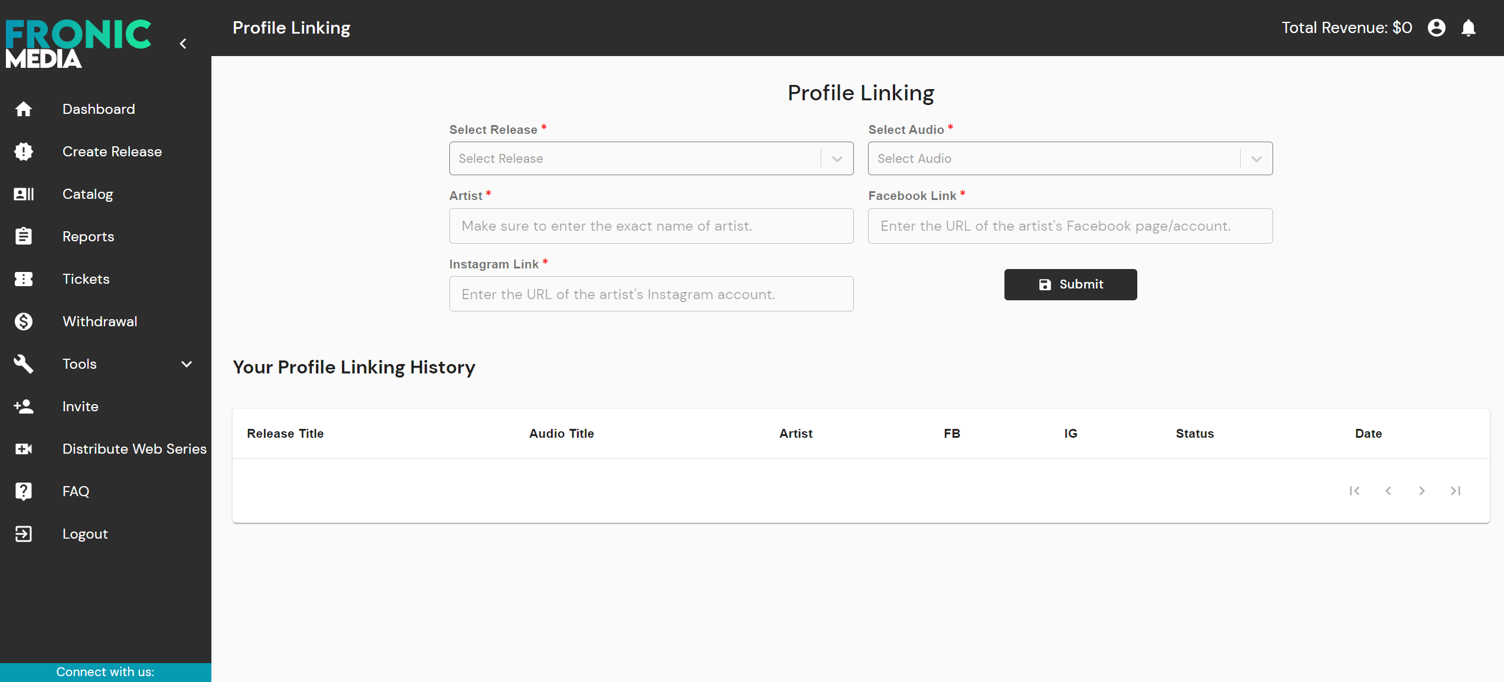Click the Invite add-person icon
The height and width of the screenshot is (682, 1504).
(x=24, y=406)
